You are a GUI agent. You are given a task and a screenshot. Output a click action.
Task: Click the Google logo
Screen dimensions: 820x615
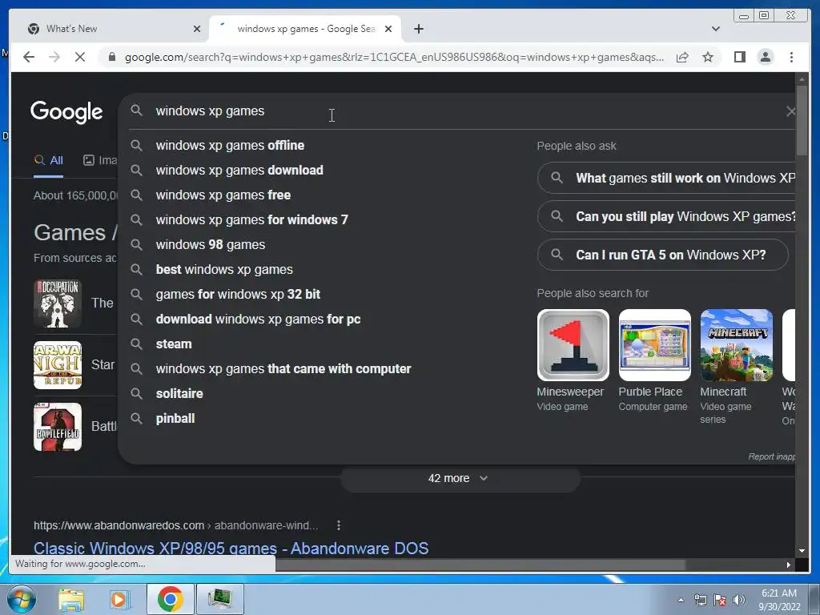[x=66, y=111]
